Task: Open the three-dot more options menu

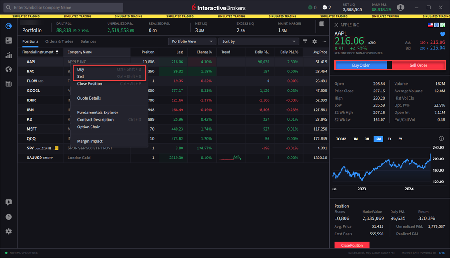Action: pyautogui.click(x=324, y=41)
